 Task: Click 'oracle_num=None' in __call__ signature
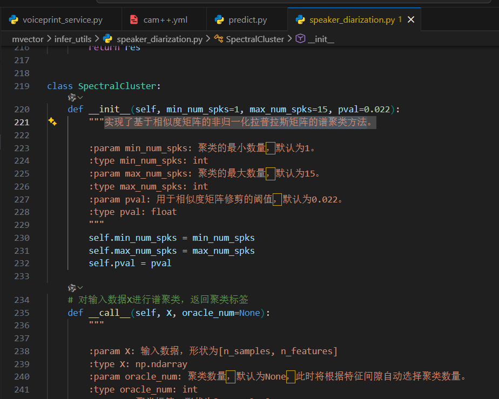(221, 313)
